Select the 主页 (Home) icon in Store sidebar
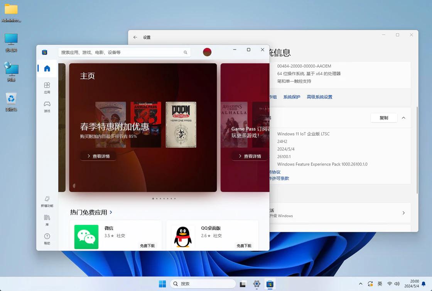Screen dimensions: 432x291 click(x=47, y=68)
